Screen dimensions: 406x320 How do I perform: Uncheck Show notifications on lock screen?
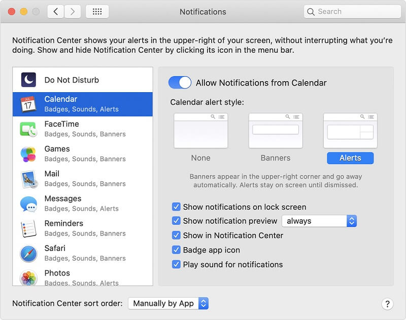(x=176, y=207)
